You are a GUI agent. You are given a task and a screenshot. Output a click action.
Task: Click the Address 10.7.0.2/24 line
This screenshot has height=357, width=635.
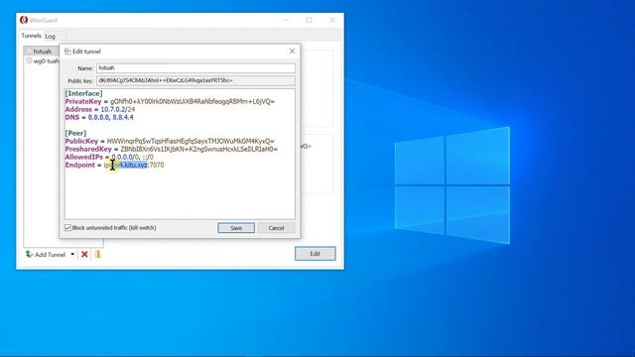[x=100, y=109]
